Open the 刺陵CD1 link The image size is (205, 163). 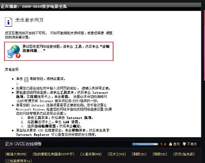tap(139, 154)
